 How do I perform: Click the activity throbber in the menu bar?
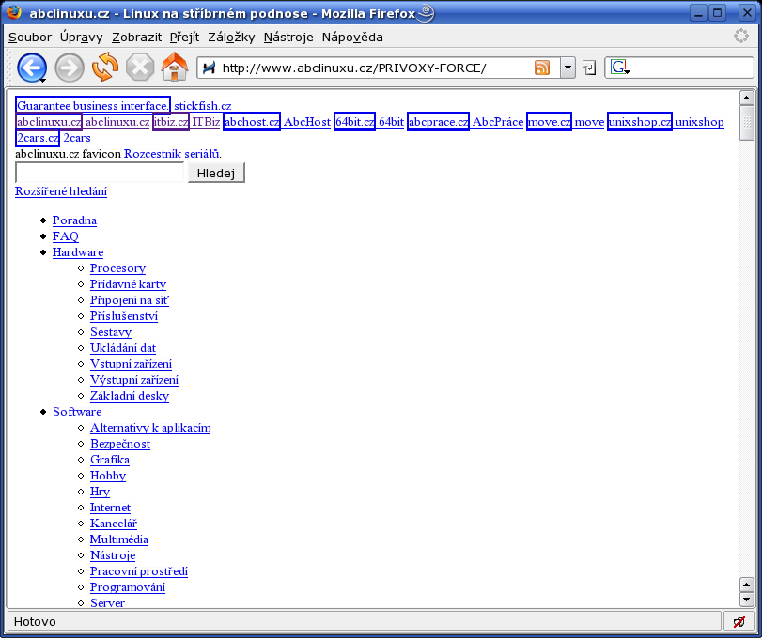click(x=741, y=36)
